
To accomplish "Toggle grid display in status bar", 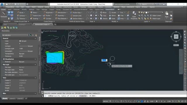I will coord(110,101).
